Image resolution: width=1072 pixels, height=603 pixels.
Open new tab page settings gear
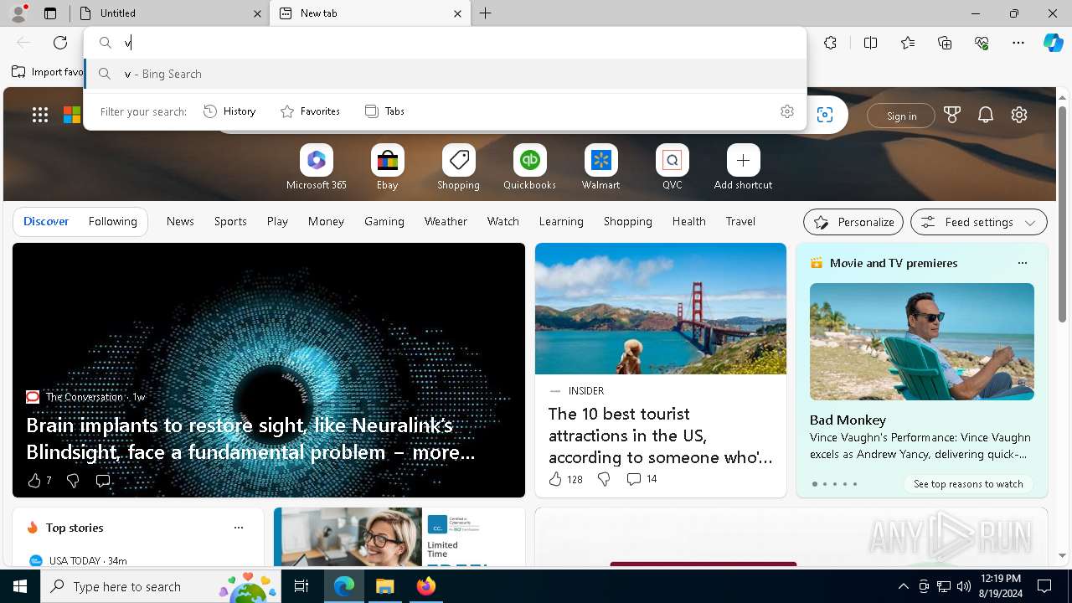coord(1019,116)
